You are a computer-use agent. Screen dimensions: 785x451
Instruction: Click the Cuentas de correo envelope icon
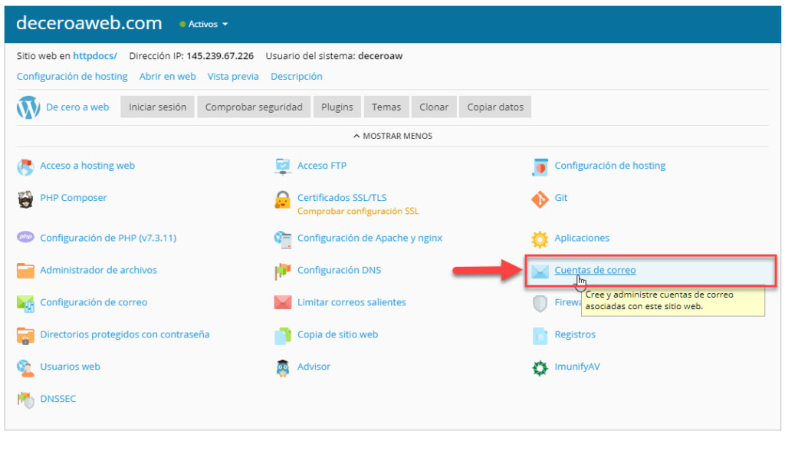540,271
